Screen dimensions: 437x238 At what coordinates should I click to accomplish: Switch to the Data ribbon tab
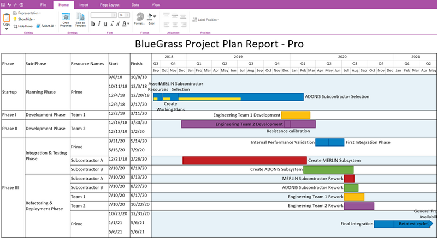click(x=135, y=5)
